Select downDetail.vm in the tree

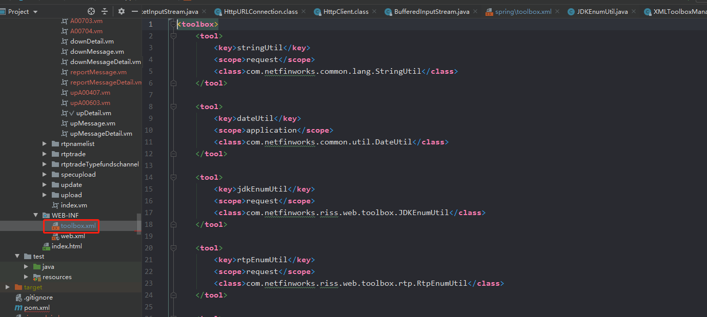pos(92,41)
